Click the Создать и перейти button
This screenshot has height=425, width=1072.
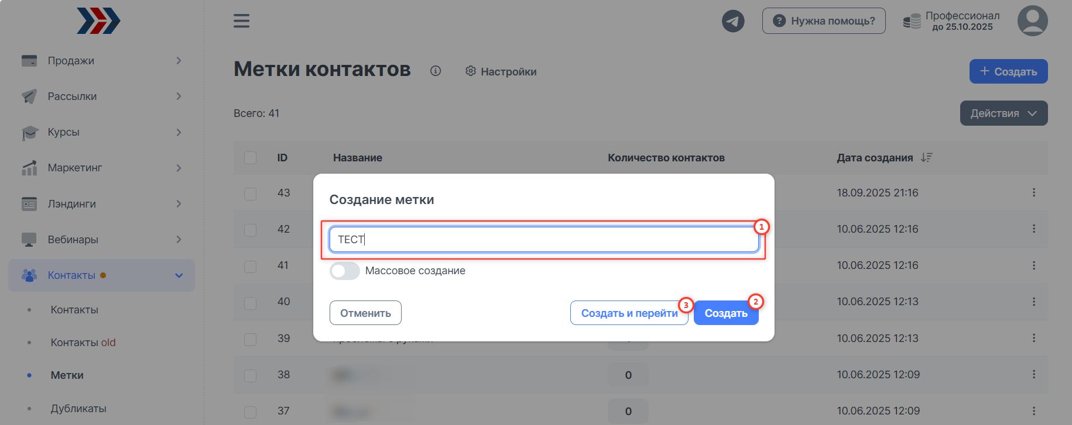pyautogui.click(x=628, y=313)
